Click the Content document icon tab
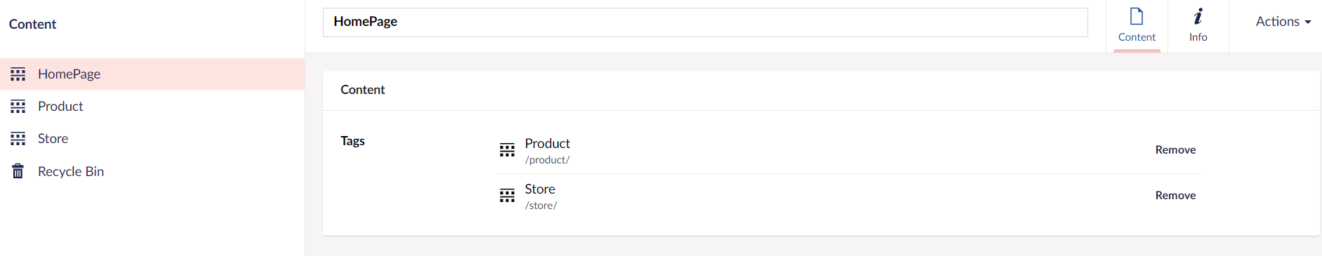The width and height of the screenshot is (1322, 256). (x=1137, y=16)
